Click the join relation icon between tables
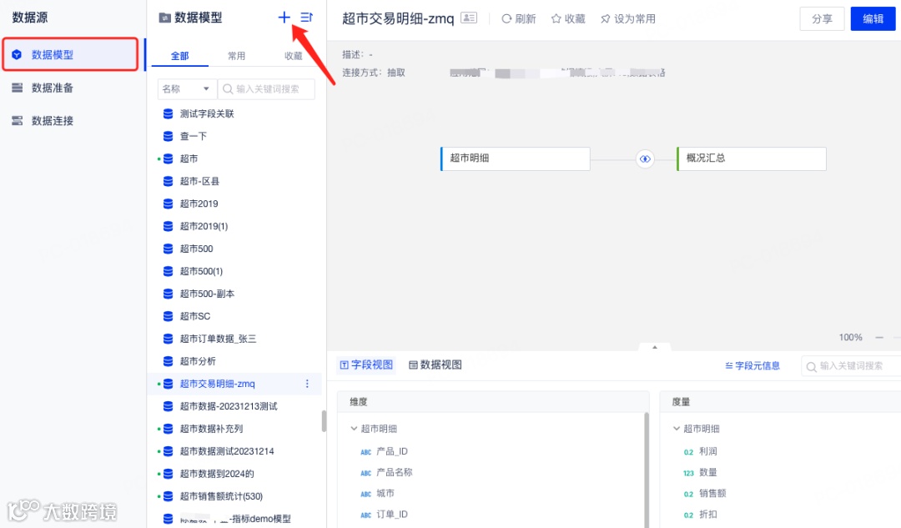This screenshot has width=901, height=528. tap(645, 158)
